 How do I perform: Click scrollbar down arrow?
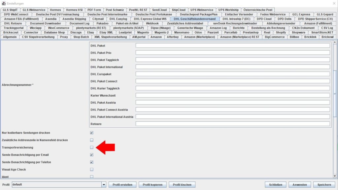point(335,176)
